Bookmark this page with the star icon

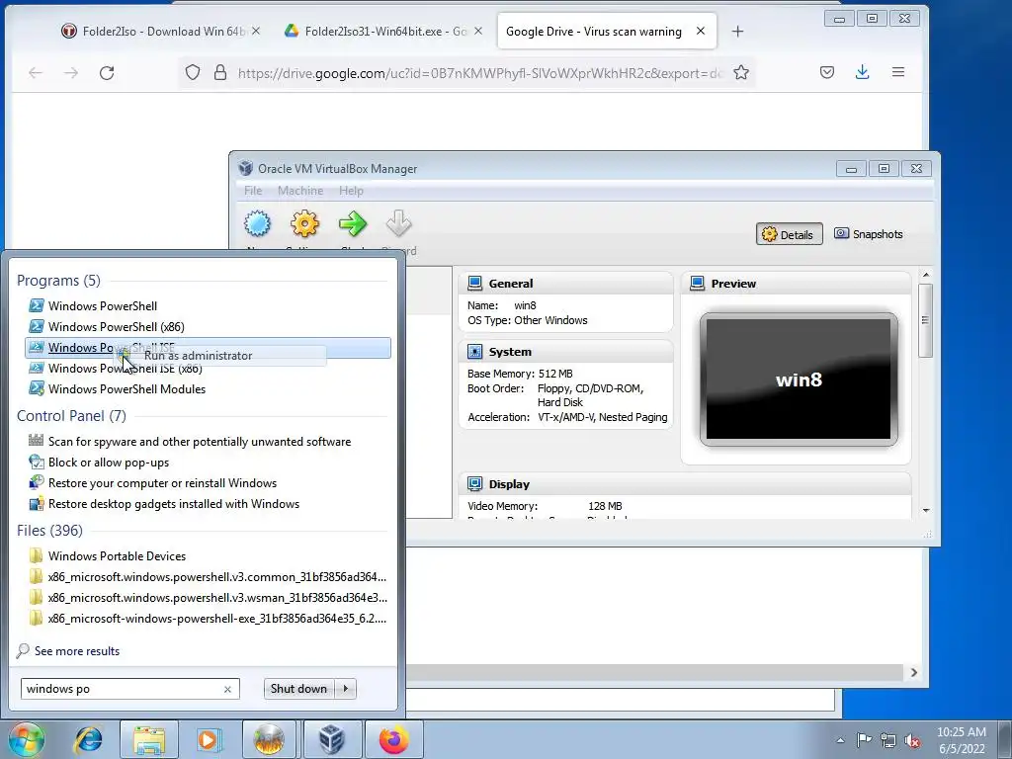pos(741,72)
